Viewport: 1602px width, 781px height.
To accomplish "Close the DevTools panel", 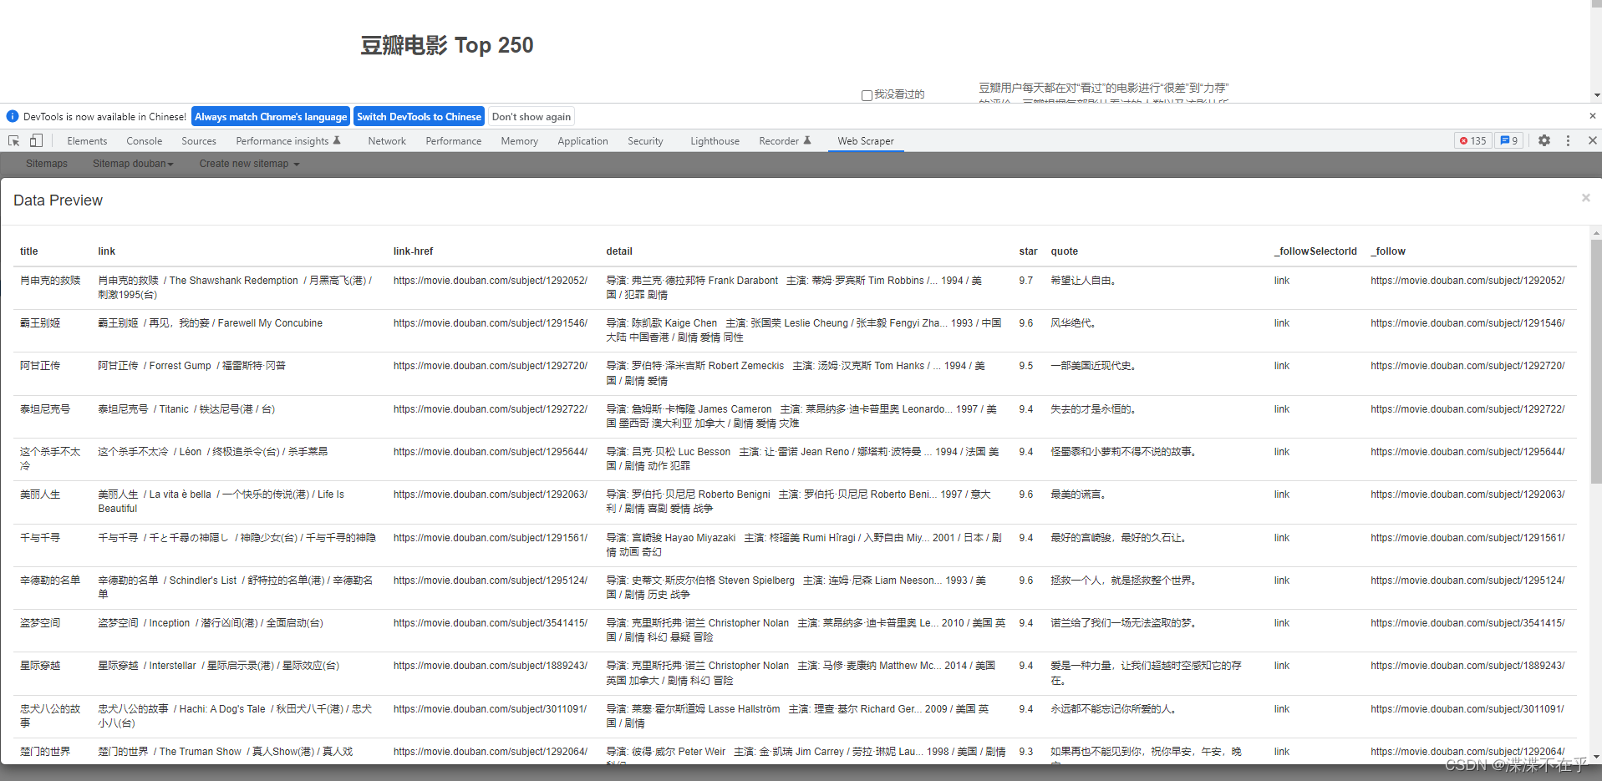I will (x=1592, y=140).
